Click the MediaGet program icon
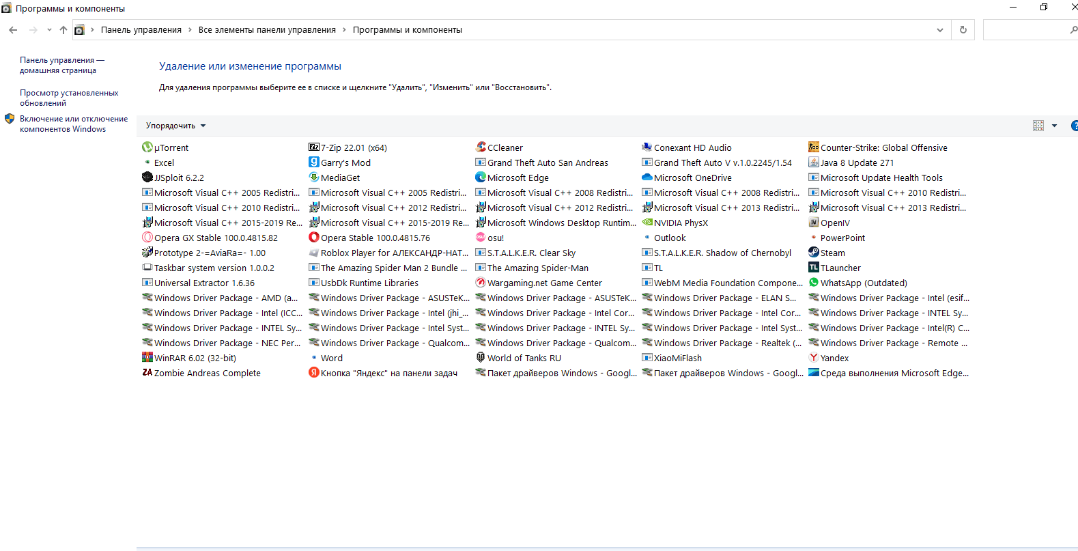1078x551 pixels. 313,177
